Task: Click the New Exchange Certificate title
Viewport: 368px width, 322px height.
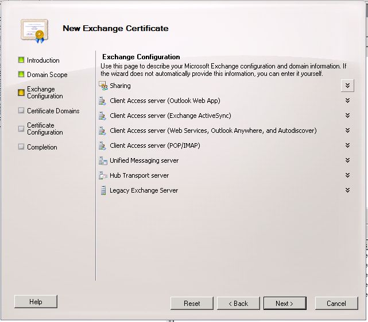Action: 115,28
